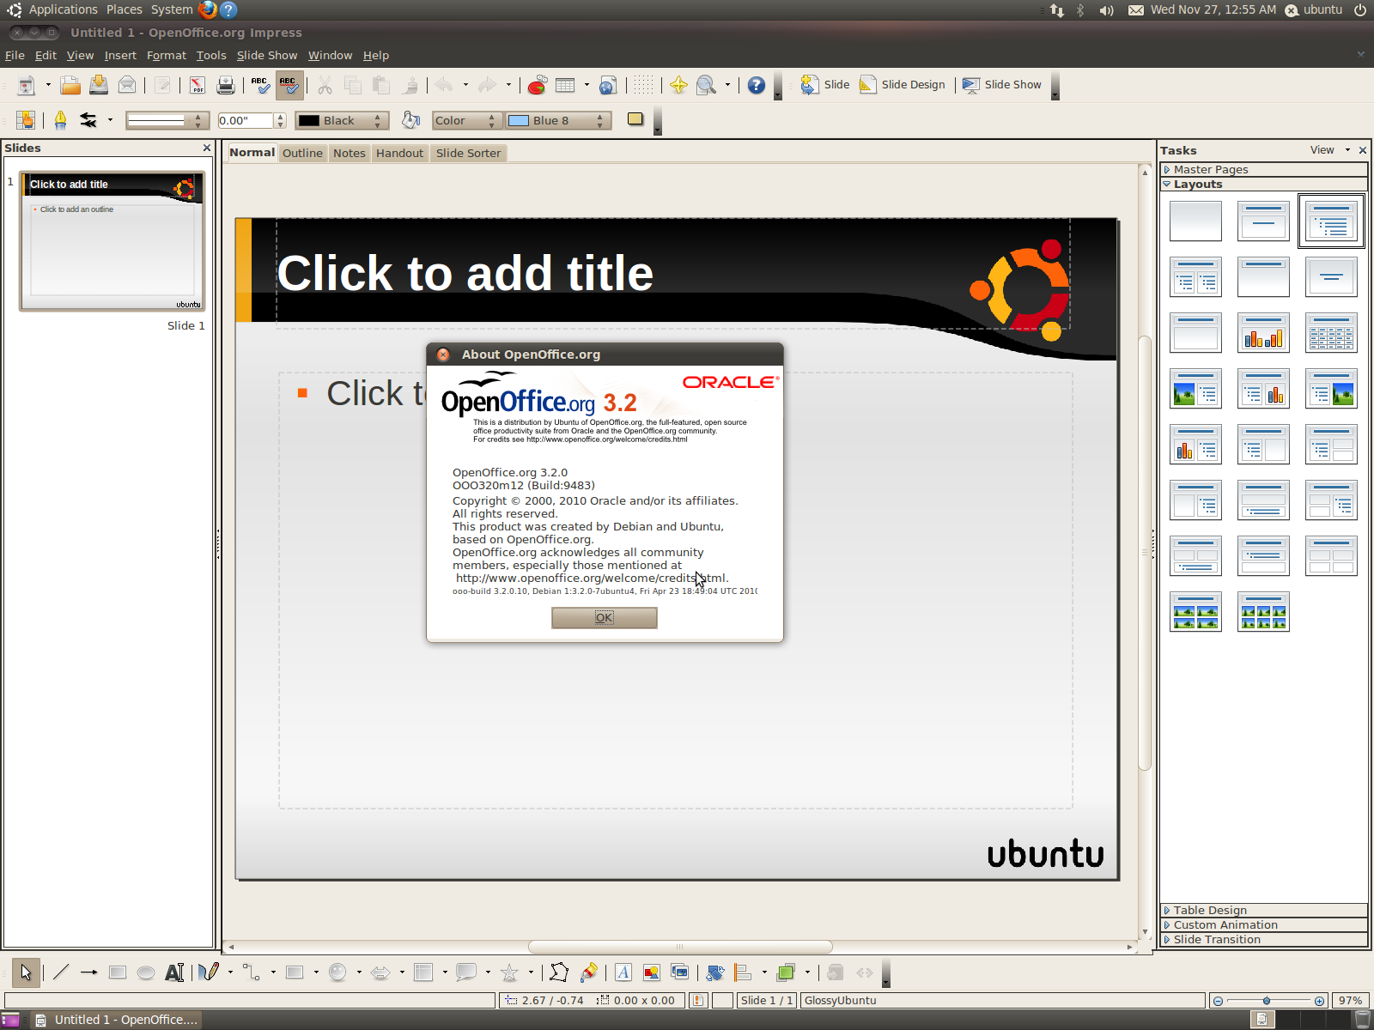Screen dimensions: 1374x1030
Task: Toggle Glue Points editing
Action: [589, 972]
